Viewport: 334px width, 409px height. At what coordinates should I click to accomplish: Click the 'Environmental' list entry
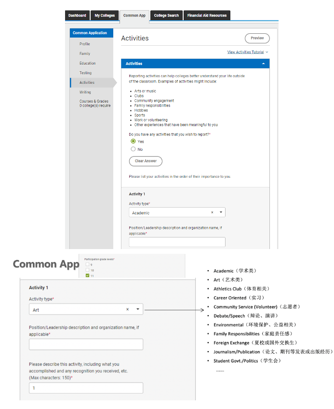(254, 325)
